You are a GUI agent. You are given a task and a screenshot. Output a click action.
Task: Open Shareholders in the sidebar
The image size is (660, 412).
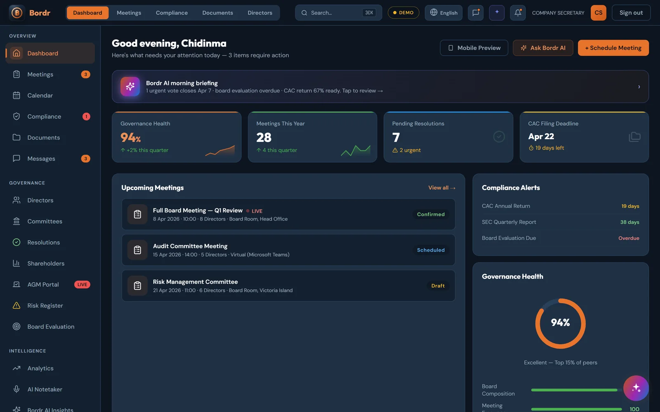click(50, 263)
